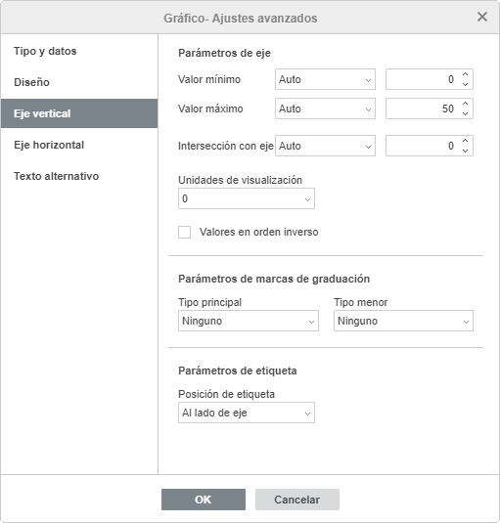Open the Valor máximo Auto dropdown

[x=325, y=109]
